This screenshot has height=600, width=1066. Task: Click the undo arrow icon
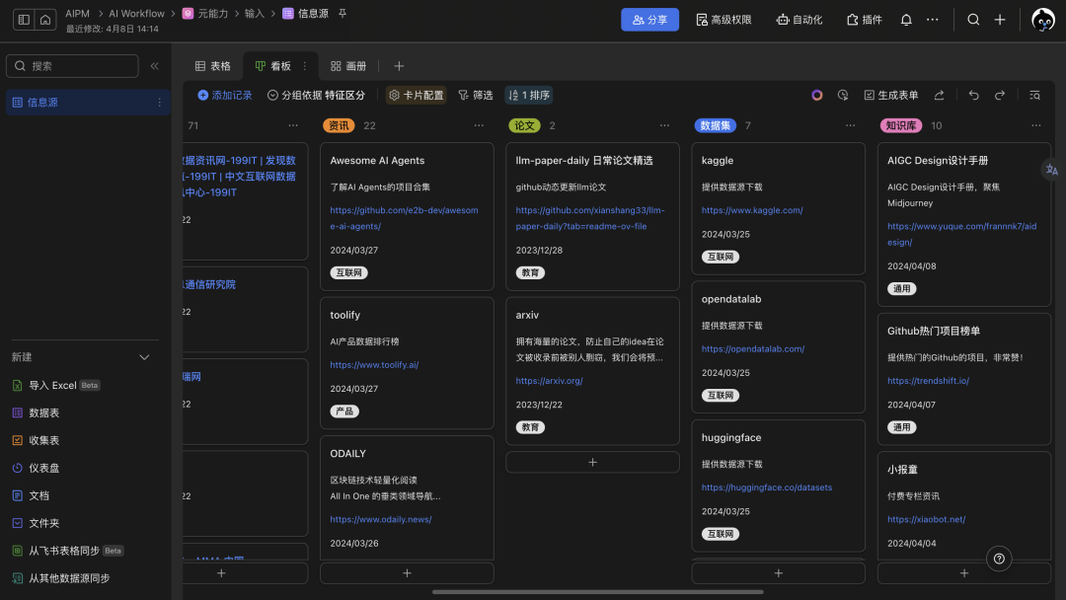click(974, 96)
